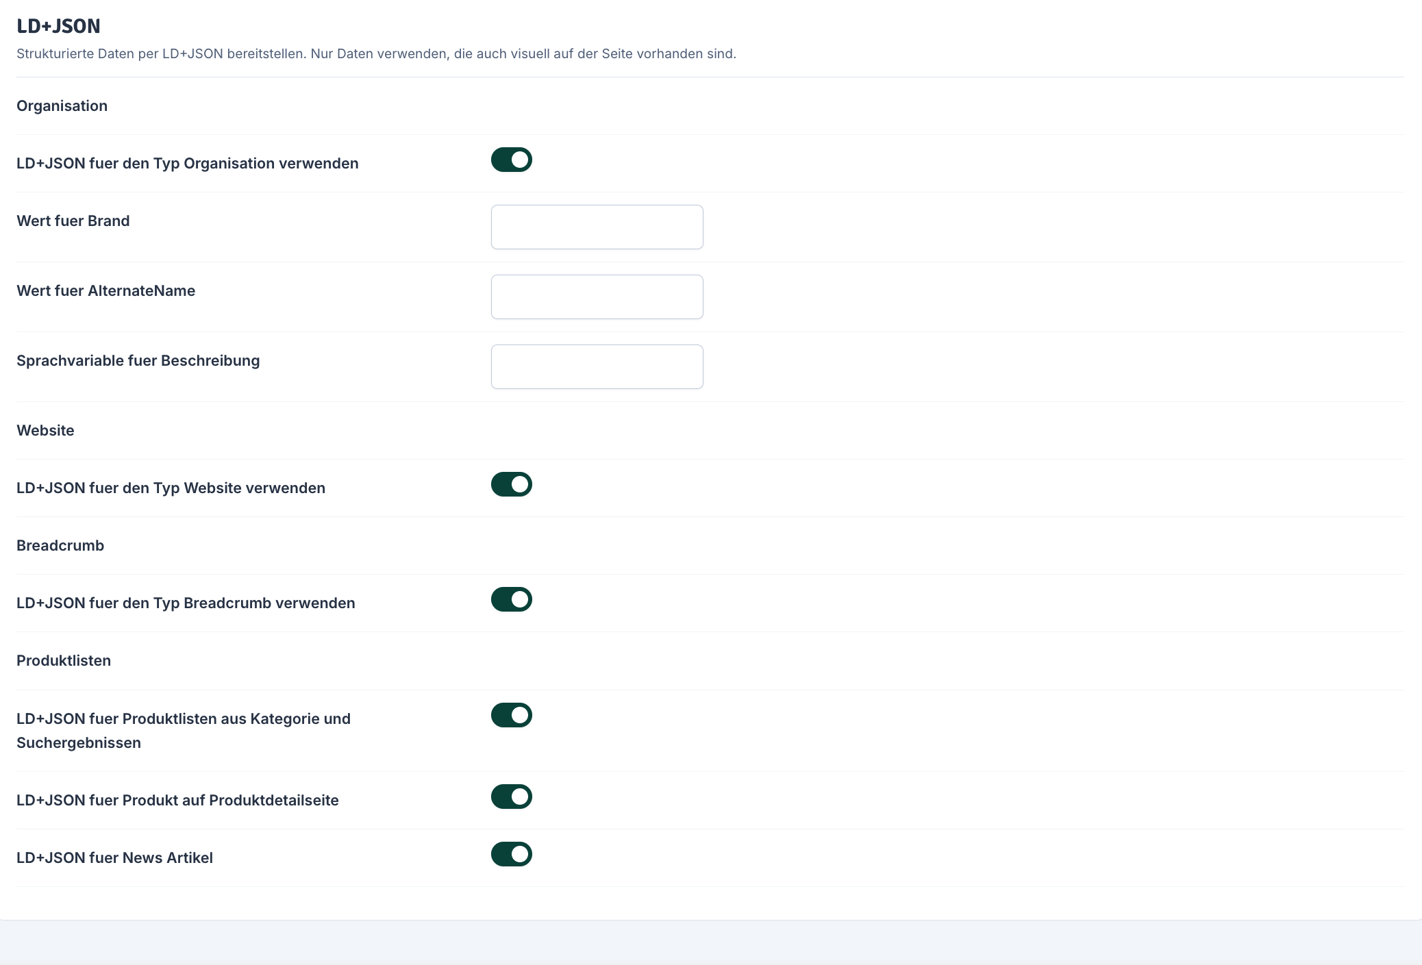The width and height of the screenshot is (1422, 965).
Task: Click label 'LD+JSON fuer den Typ Website verwenden'
Action: pyautogui.click(x=171, y=488)
